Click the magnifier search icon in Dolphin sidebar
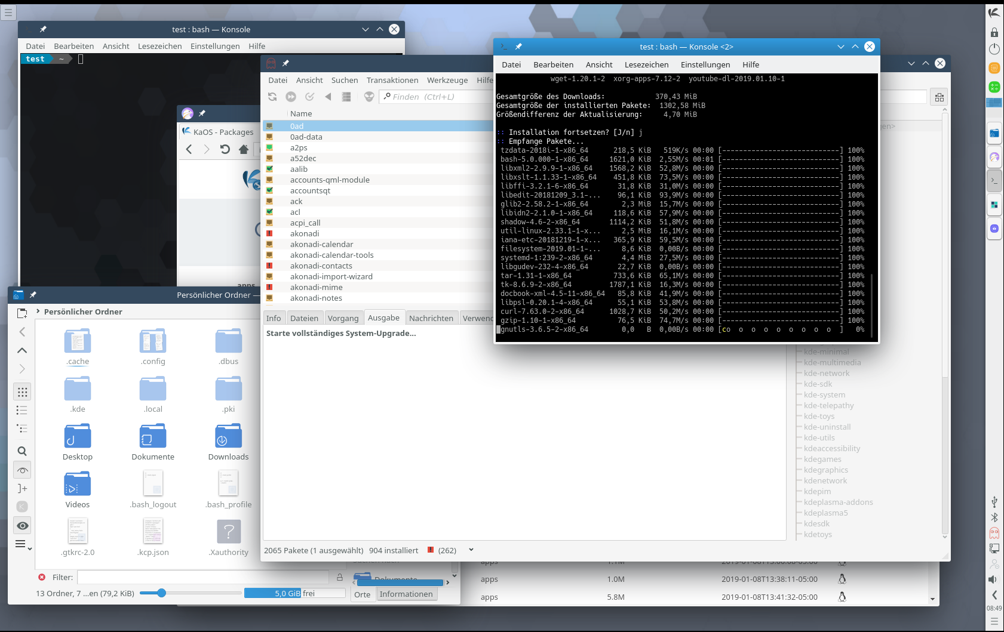Viewport: 1004px width, 632px height. (x=22, y=451)
